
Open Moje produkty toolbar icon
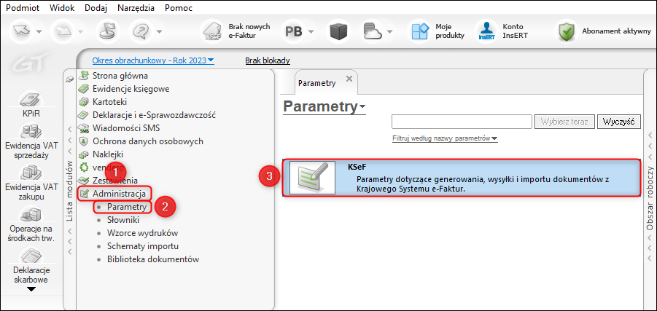(x=419, y=32)
